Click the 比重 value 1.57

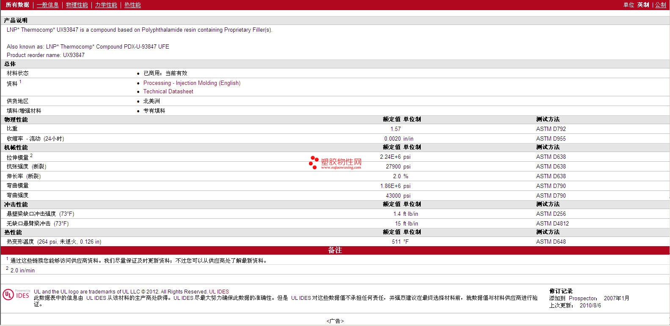[x=395, y=129]
